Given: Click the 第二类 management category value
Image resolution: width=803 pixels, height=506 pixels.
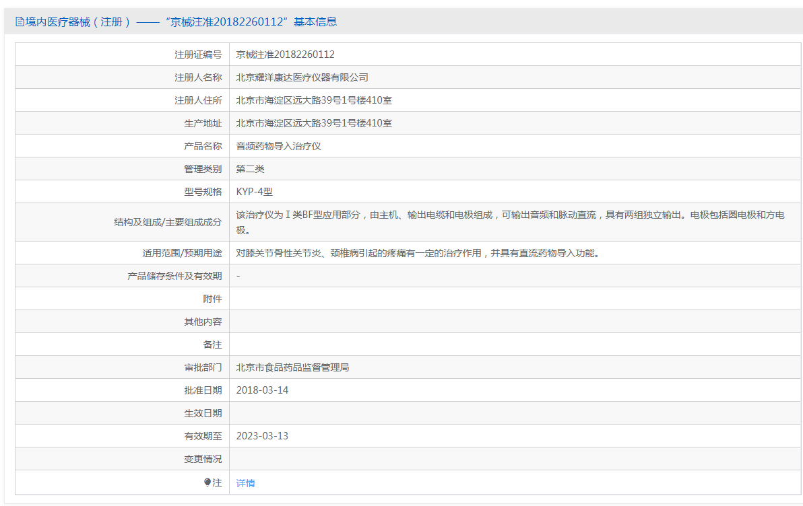Looking at the screenshot, I should click(250, 169).
